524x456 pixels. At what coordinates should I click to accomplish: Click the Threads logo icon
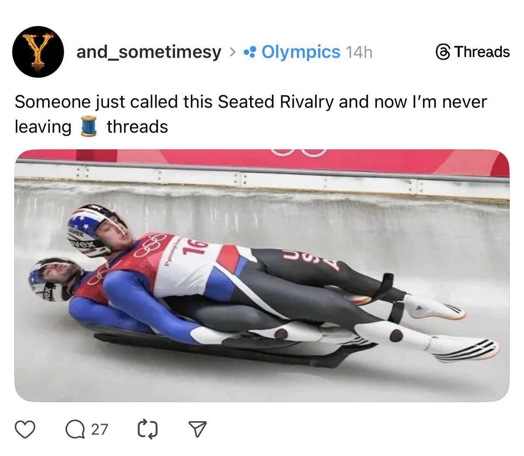442,52
